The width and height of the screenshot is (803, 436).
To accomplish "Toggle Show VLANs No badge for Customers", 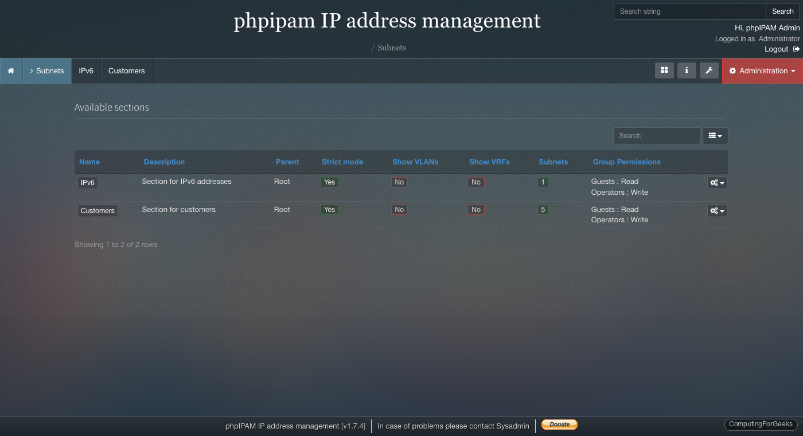I will pyautogui.click(x=399, y=209).
